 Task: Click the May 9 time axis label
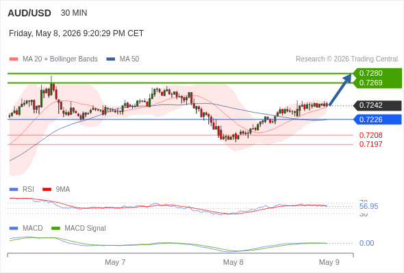(329, 262)
